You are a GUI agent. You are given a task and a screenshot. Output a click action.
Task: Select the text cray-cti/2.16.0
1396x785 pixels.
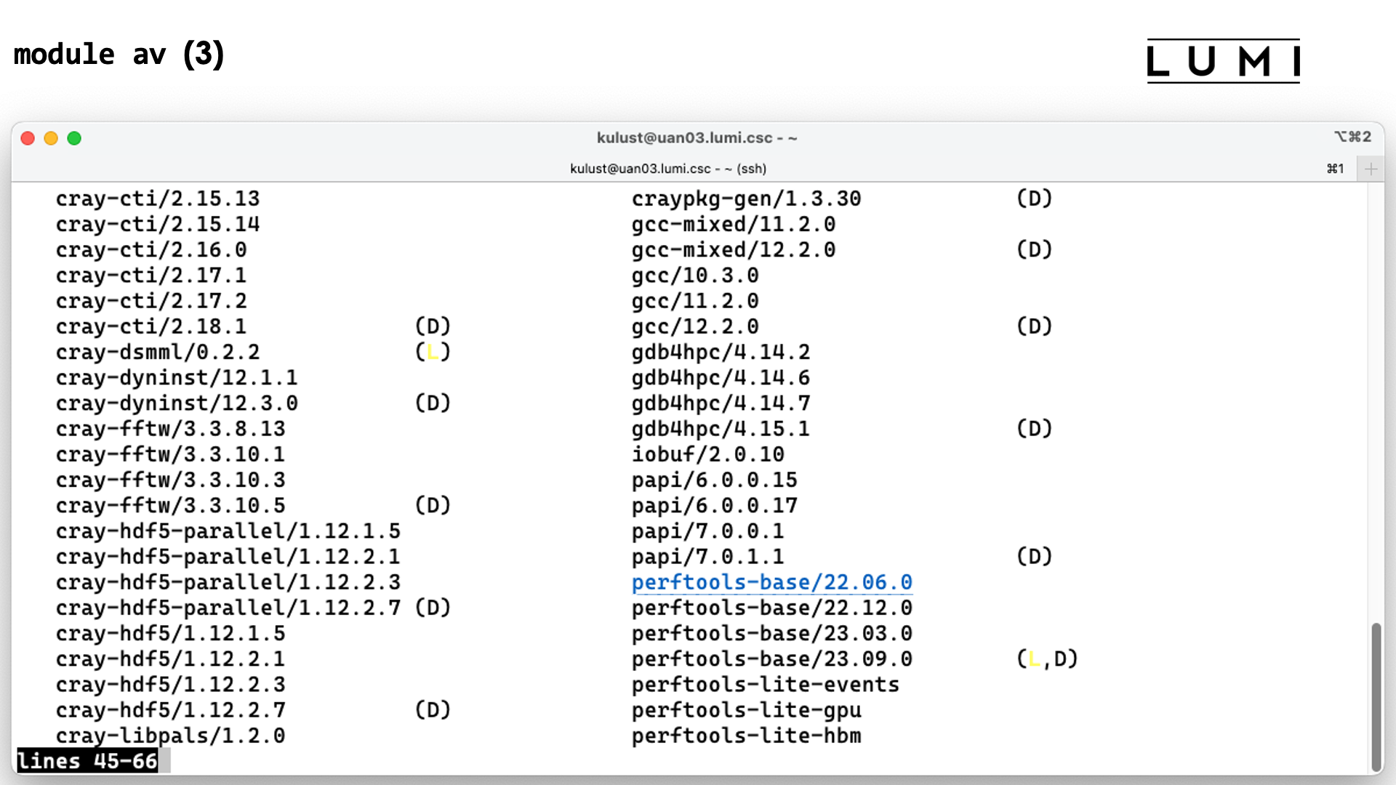(151, 249)
